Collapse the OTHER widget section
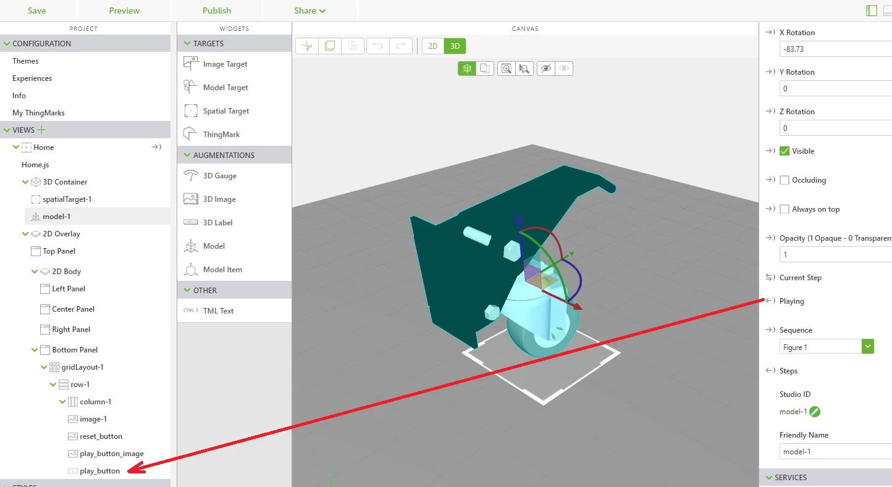Screen dimensions: 892x487 pyautogui.click(x=187, y=290)
